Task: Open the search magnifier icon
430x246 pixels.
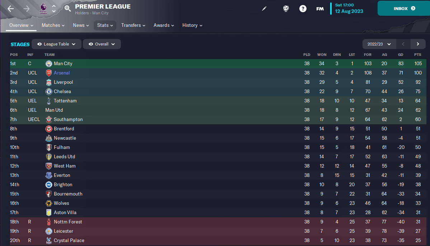Action: [67, 9]
